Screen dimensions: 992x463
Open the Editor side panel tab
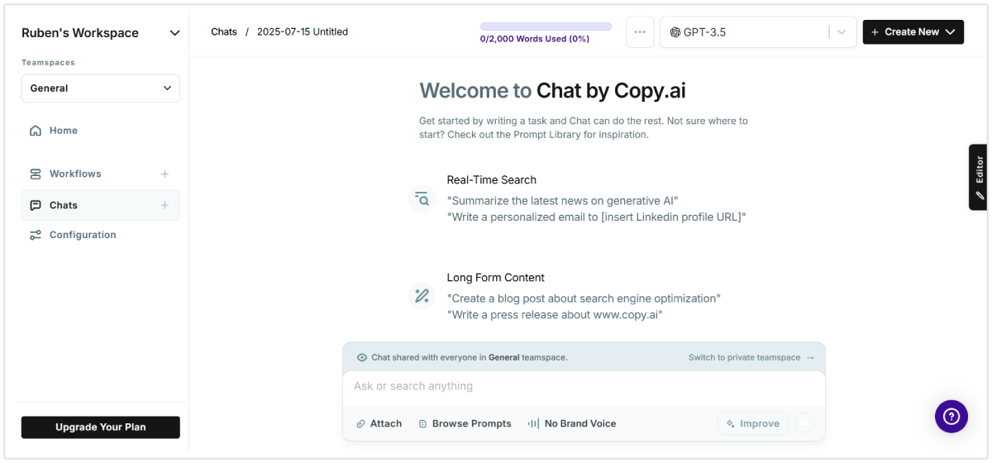(x=979, y=177)
